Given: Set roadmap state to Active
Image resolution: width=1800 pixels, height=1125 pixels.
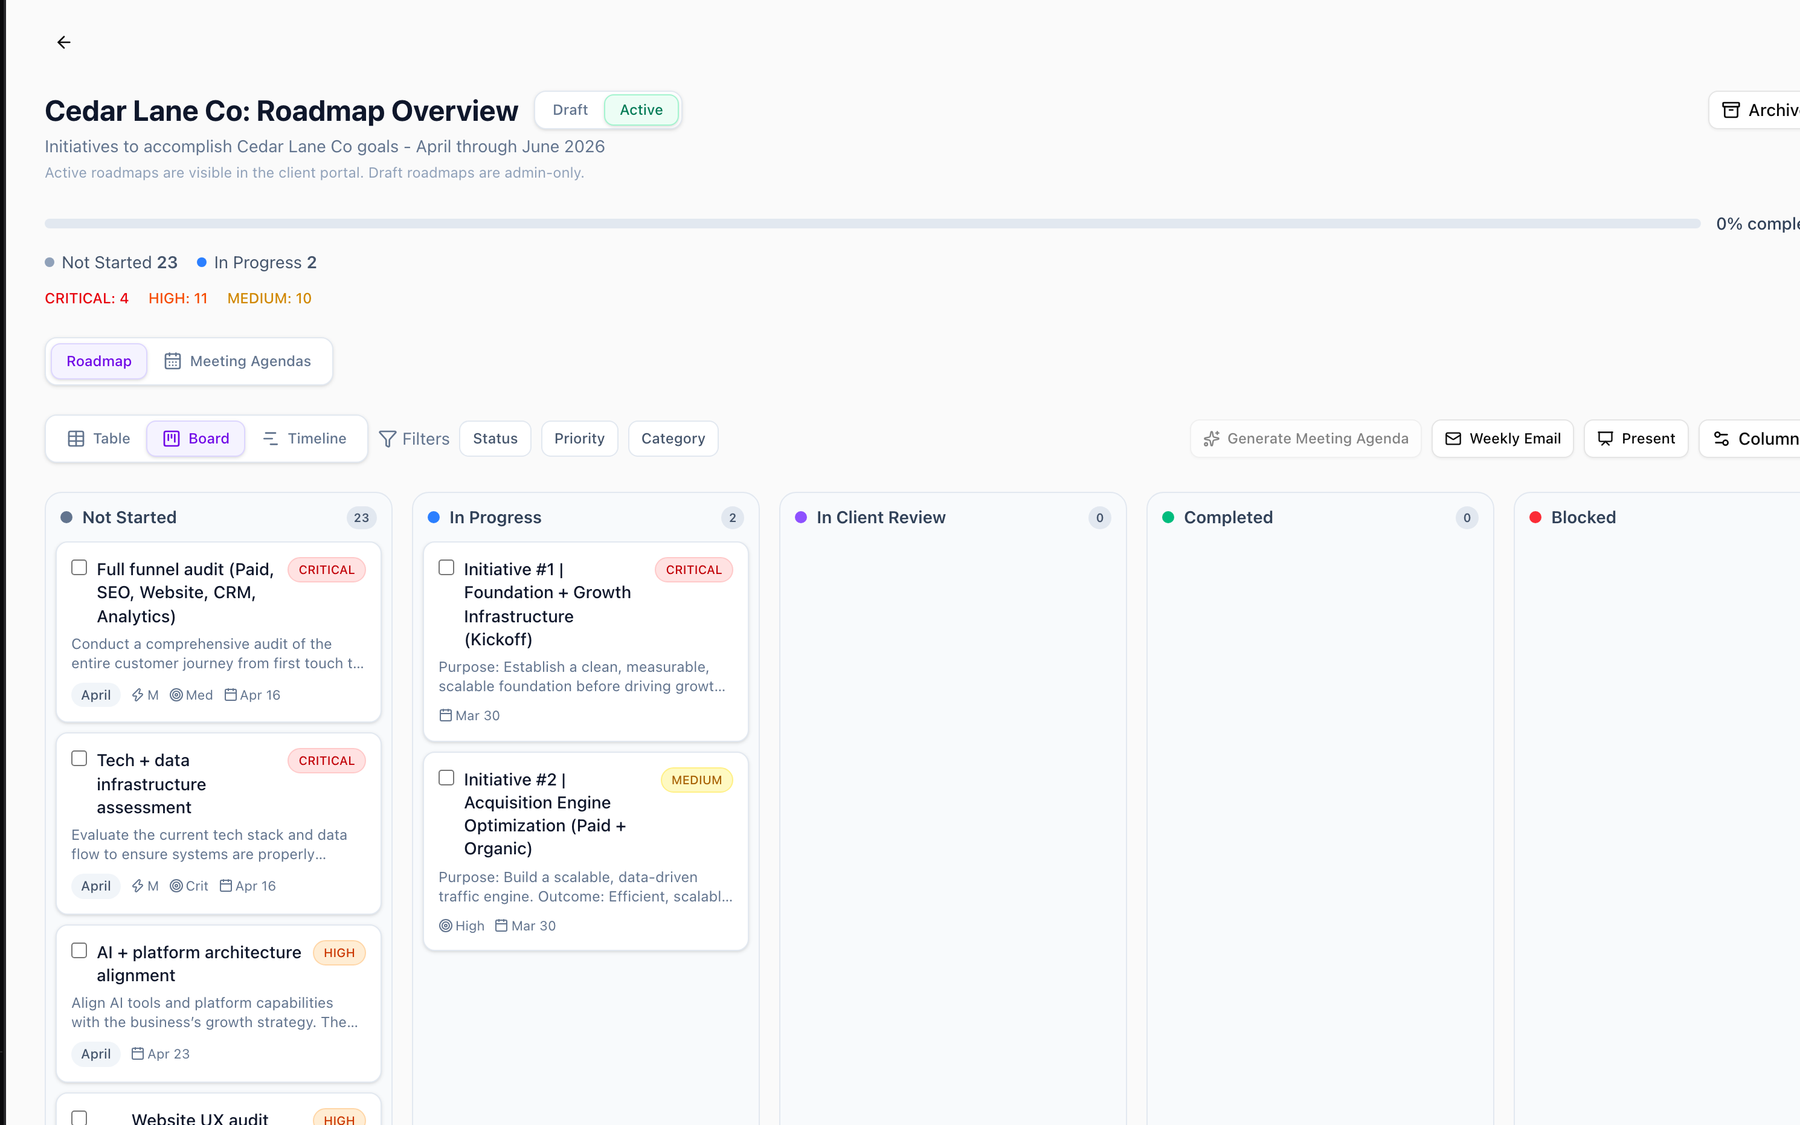Looking at the screenshot, I should (641, 110).
